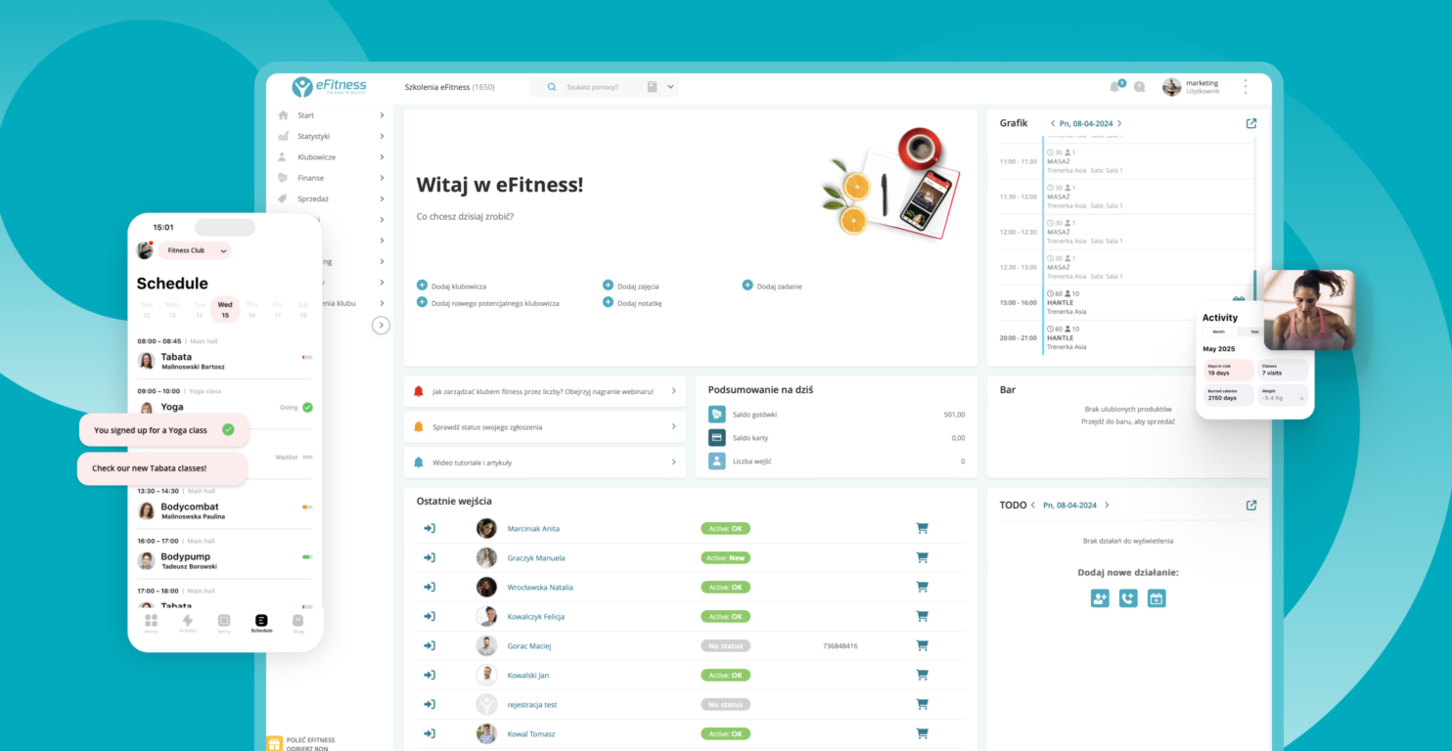The image size is (1452, 751).
Task: Go to next day in Grafik
Action: [1119, 124]
